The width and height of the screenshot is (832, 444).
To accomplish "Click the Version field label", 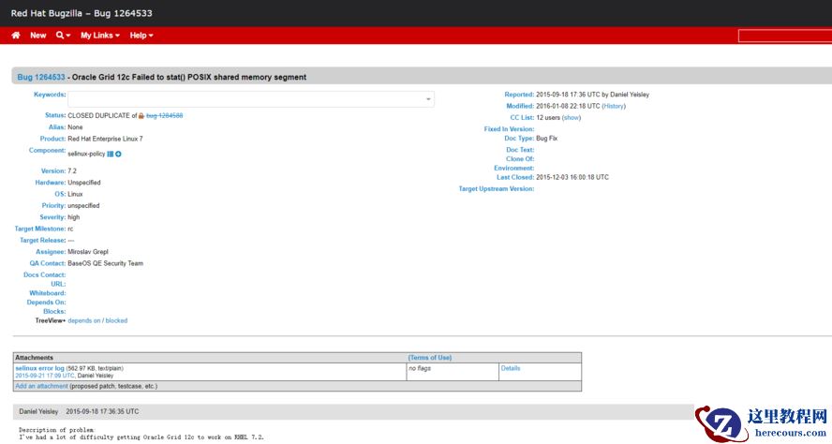I will [x=53, y=170].
